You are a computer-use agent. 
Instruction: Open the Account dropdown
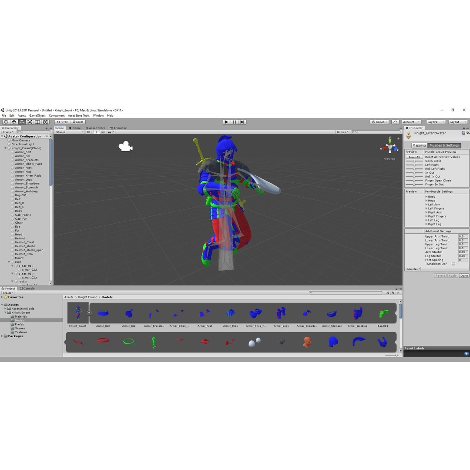pos(411,122)
